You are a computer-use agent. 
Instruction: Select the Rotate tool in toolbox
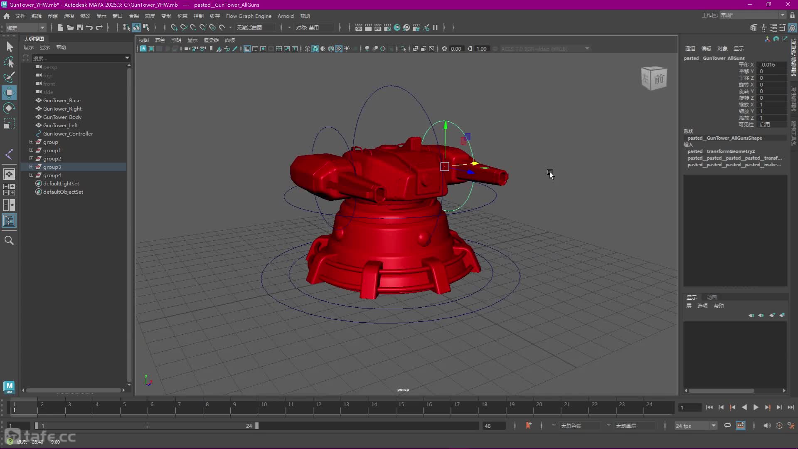click(x=9, y=108)
